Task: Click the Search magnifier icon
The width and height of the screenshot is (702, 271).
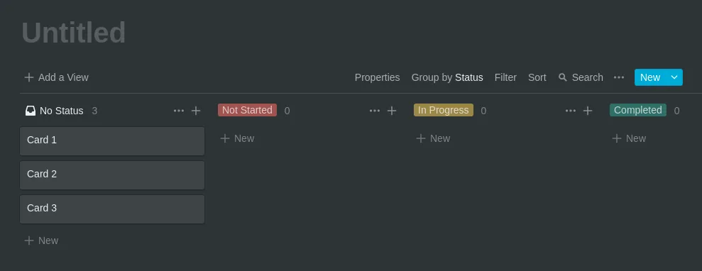Action: (x=563, y=77)
